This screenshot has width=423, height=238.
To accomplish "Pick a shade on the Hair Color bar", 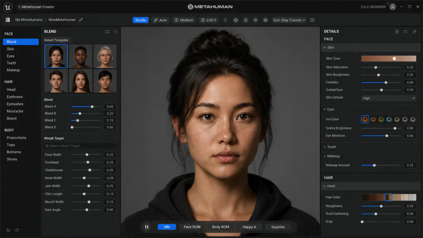I will pos(389,197).
